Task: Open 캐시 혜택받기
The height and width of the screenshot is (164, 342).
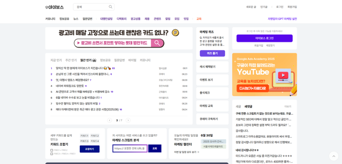Action: coord(212,67)
